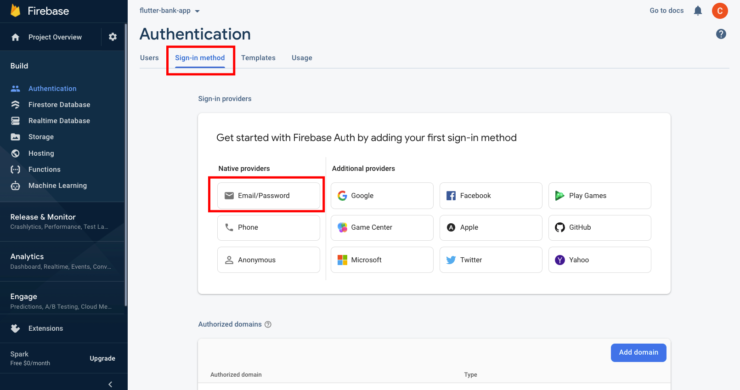Switch to the Usage tab
Viewport: 740px width, 390px height.
click(x=302, y=58)
